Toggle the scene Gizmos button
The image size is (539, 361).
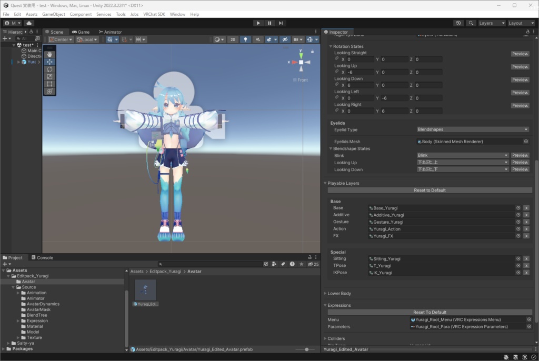click(x=310, y=39)
